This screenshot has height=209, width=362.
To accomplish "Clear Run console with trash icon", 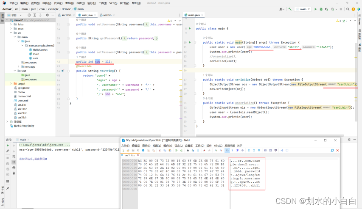I will tap(14, 173).
